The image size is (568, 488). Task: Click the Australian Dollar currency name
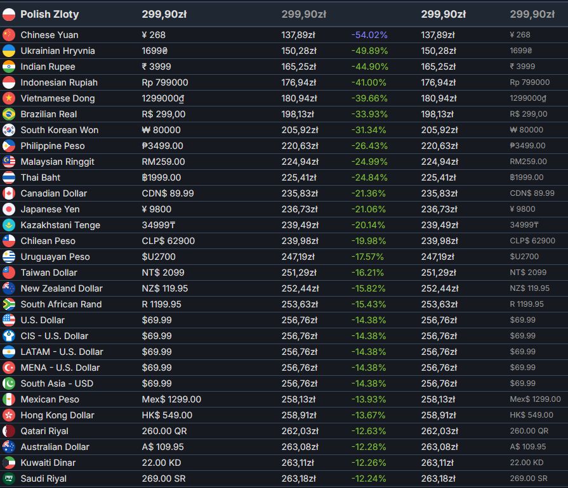click(x=55, y=447)
